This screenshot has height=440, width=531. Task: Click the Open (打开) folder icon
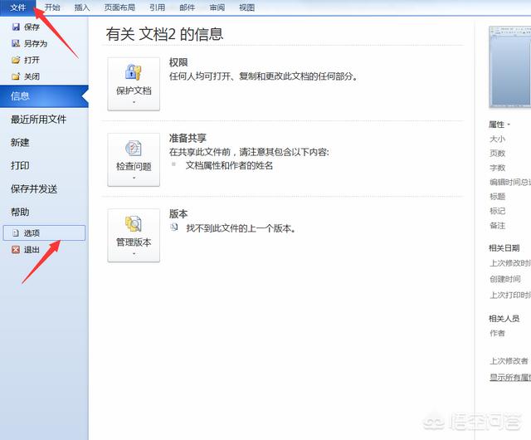[16, 60]
